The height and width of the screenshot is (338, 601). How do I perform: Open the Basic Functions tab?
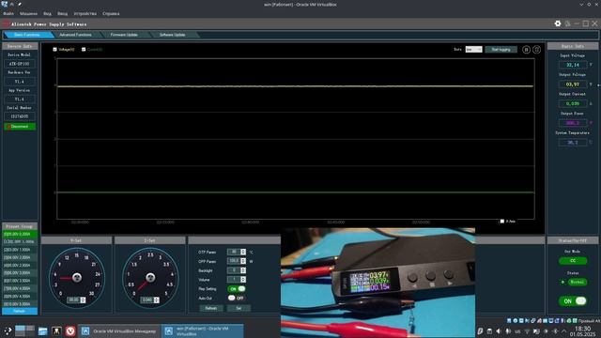coord(27,35)
